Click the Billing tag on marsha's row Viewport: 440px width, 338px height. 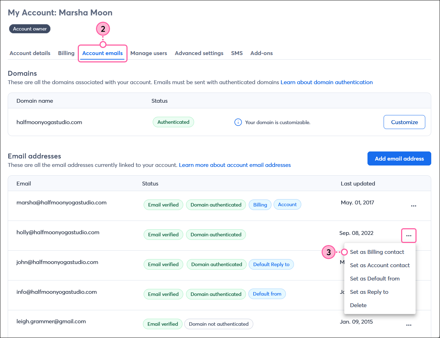[x=260, y=205]
